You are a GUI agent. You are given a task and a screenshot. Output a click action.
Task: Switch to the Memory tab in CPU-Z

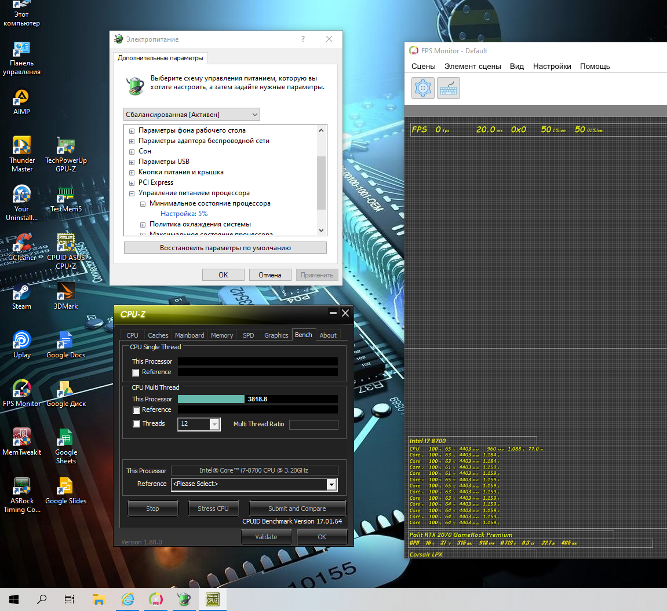coord(222,335)
